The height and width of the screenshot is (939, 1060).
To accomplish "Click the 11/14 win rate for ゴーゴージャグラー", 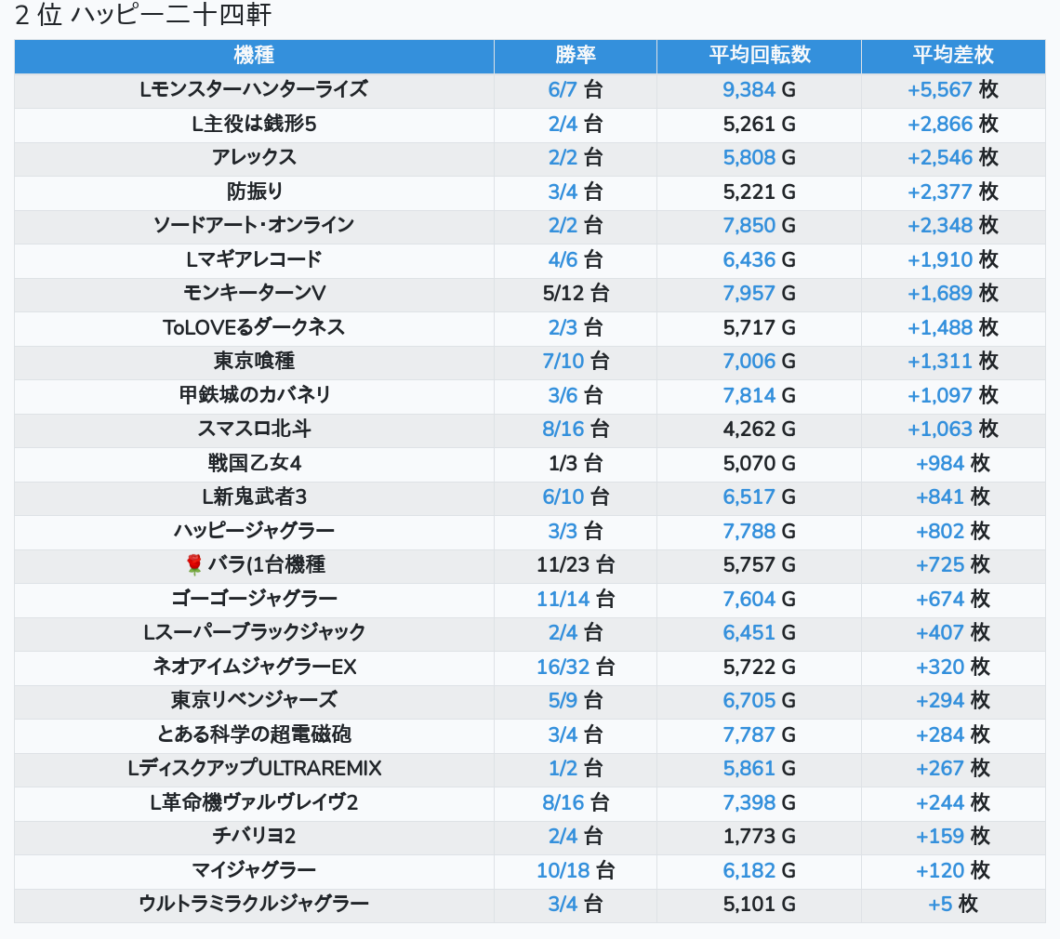I will point(563,599).
